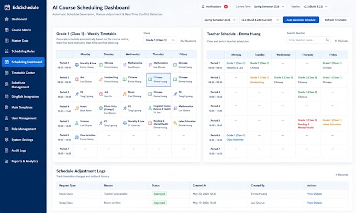Click the System Settings gear icon

(x=7, y=140)
